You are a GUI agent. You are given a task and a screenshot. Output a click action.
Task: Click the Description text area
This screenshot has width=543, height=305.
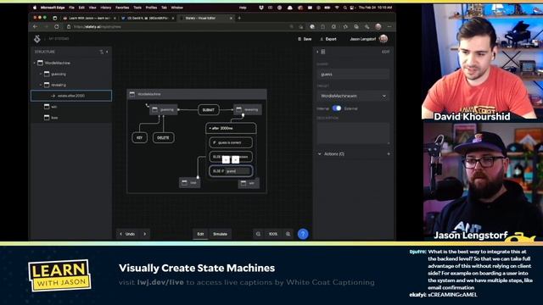coord(353,133)
